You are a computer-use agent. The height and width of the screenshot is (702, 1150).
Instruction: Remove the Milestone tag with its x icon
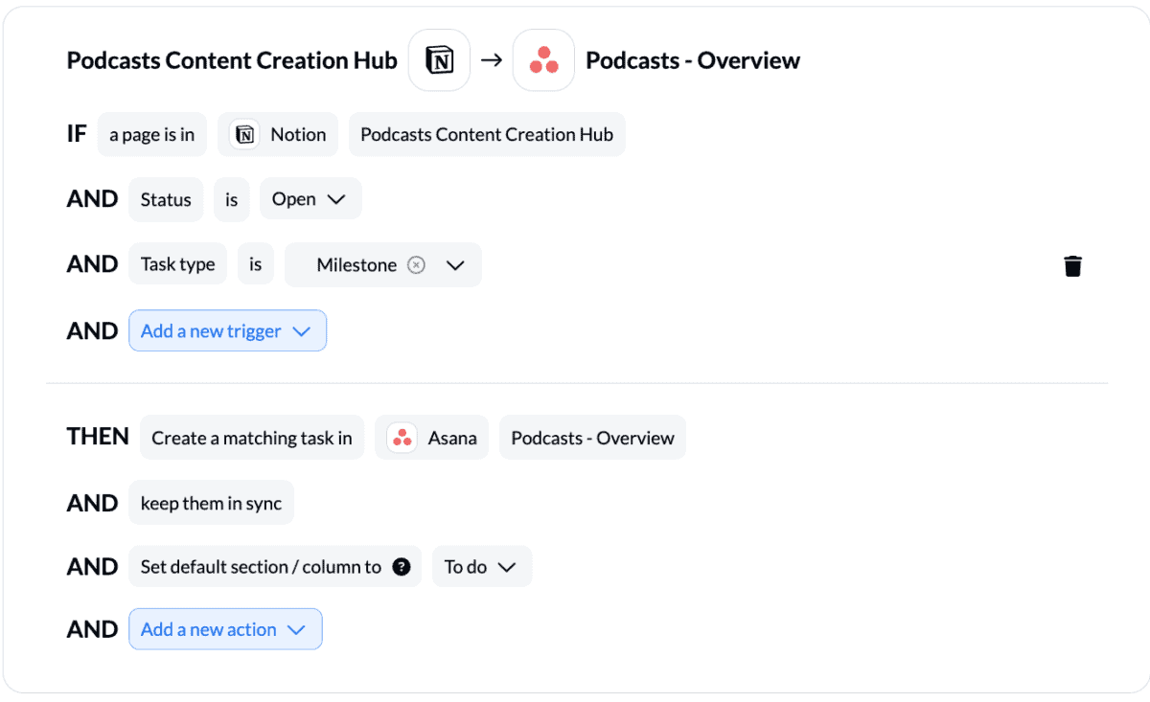click(415, 264)
